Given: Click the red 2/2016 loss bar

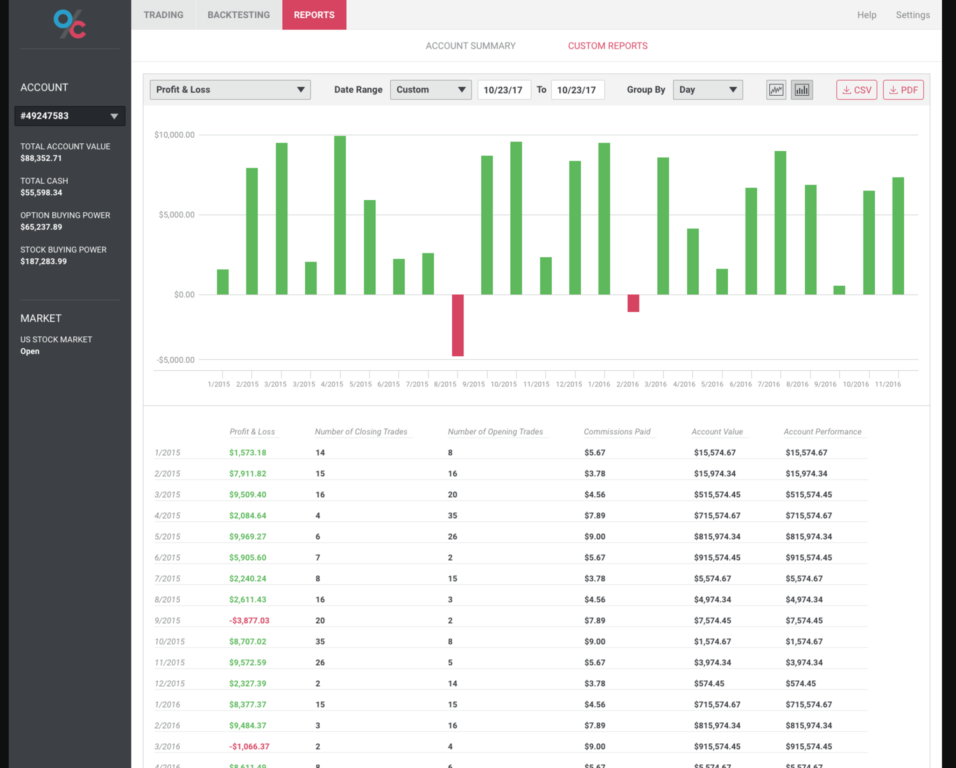Looking at the screenshot, I should pyautogui.click(x=633, y=303).
